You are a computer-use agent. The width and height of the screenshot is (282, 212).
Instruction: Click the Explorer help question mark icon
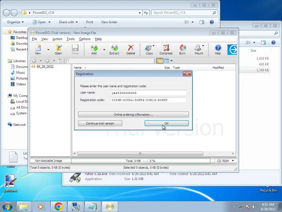[x=212, y=22]
